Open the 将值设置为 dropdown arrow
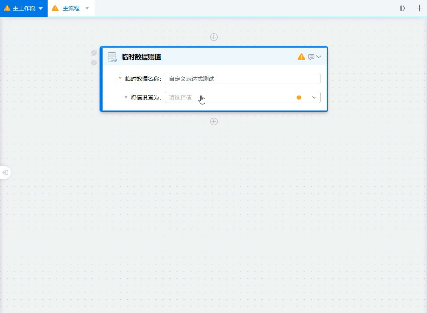Image resolution: width=427 pixels, height=313 pixels. [x=314, y=98]
